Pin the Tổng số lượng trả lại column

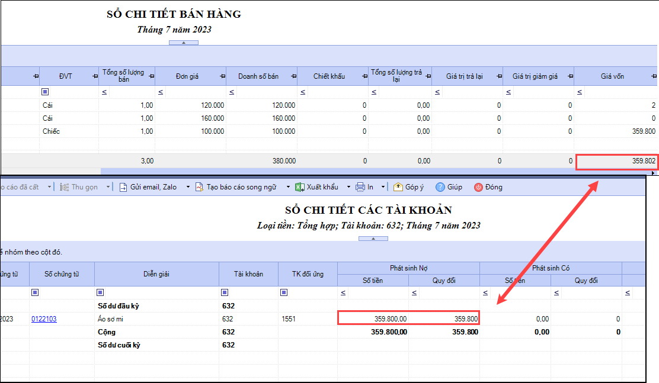(428, 76)
